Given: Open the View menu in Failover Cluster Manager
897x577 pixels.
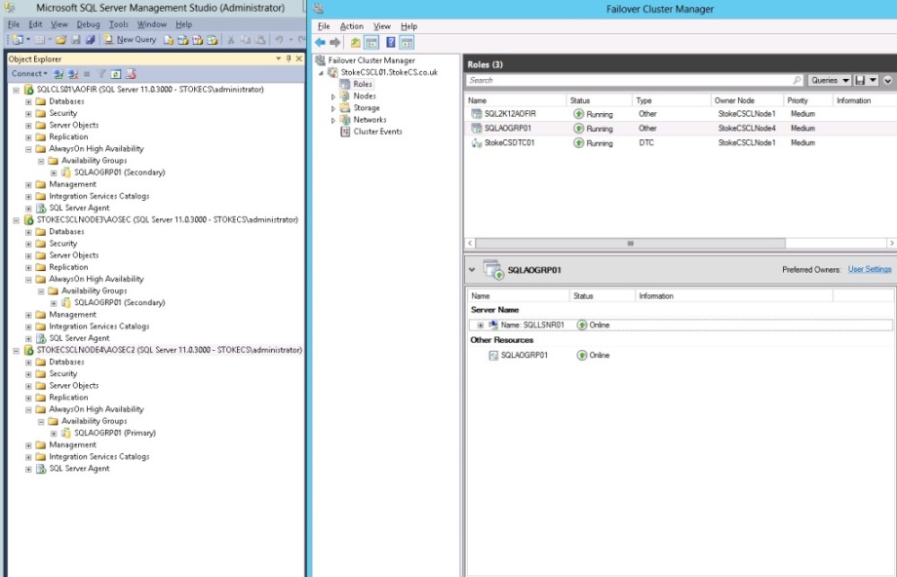Looking at the screenshot, I should [381, 26].
